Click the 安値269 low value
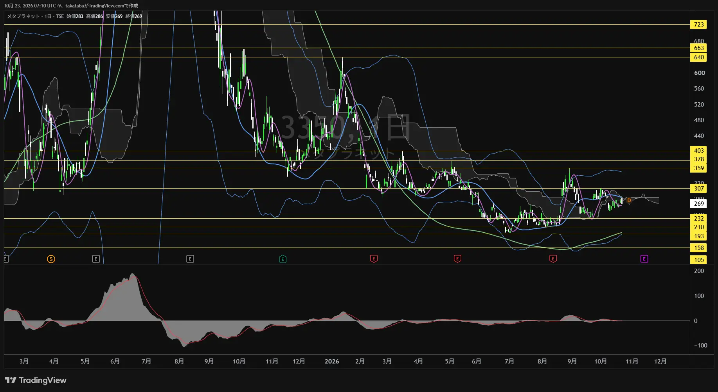Image resolution: width=718 pixels, height=392 pixels. coord(114,16)
